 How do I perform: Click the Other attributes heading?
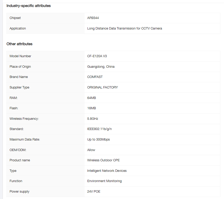tap(20, 44)
